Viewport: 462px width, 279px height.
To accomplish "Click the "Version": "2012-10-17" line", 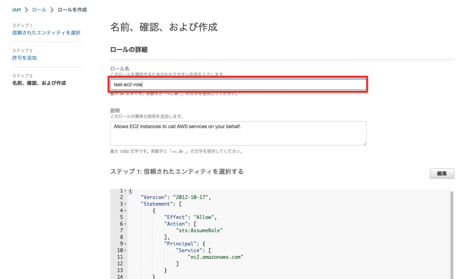I will point(176,197).
